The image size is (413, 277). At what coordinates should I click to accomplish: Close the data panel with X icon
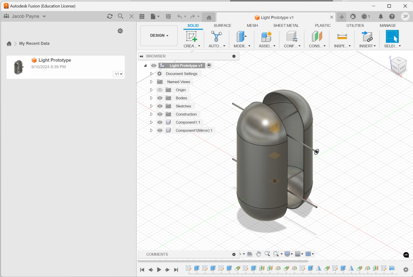131,16
